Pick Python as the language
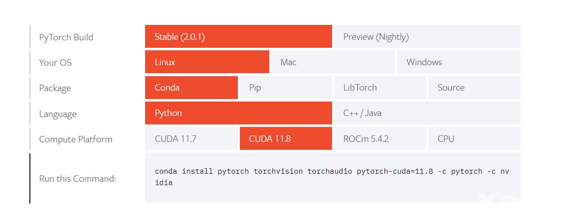 [238, 113]
